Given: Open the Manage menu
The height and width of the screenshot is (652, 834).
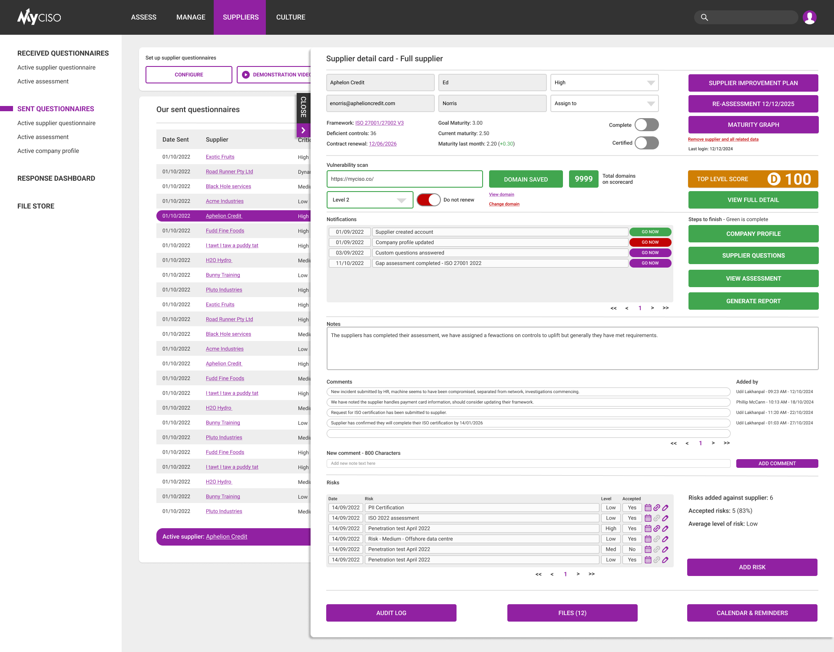Looking at the screenshot, I should [191, 17].
